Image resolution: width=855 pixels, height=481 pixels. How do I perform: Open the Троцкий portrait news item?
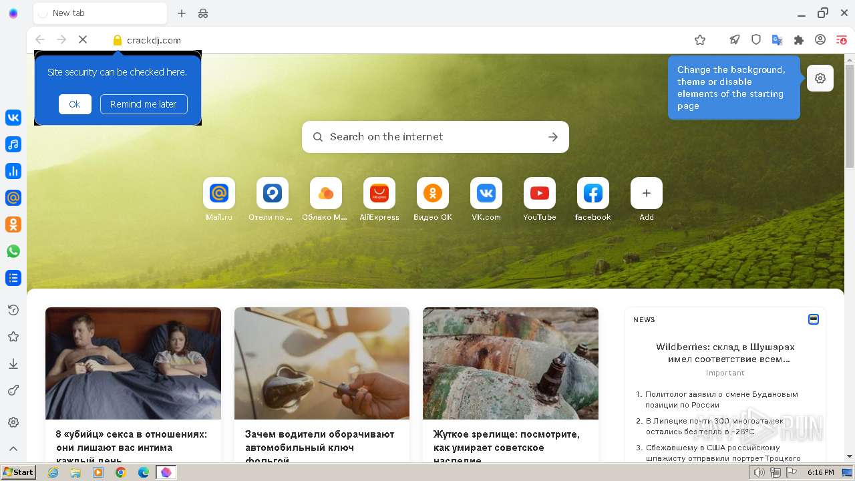coord(723,453)
